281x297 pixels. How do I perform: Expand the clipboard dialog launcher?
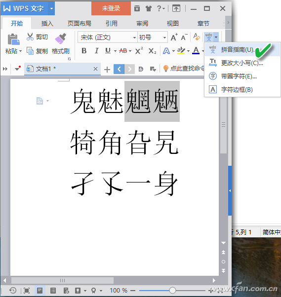pyautogui.click(x=70, y=59)
